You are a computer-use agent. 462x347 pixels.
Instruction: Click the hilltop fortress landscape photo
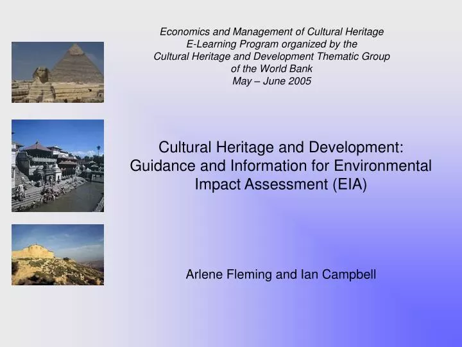(58, 254)
